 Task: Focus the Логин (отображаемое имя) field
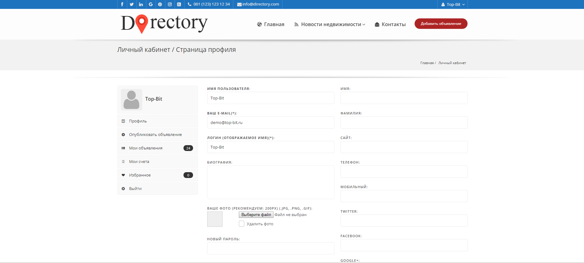tap(271, 147)
